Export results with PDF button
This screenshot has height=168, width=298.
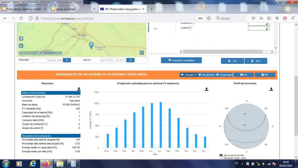point(265,75)
